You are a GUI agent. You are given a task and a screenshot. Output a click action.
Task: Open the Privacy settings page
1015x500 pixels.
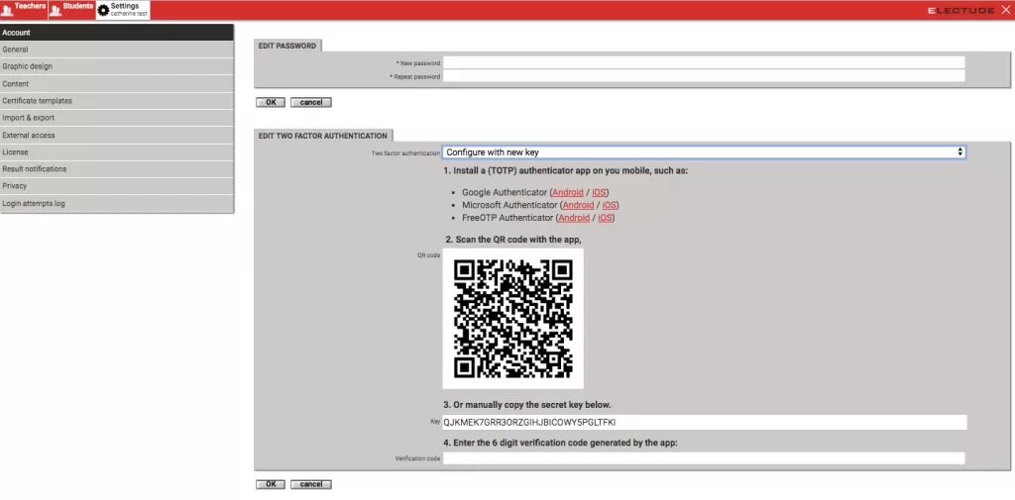[x=117, y=186]
